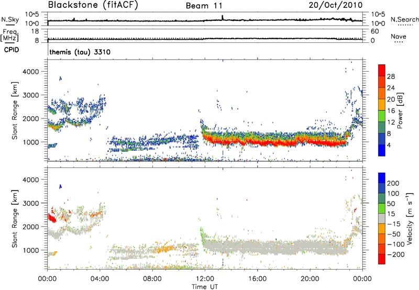Click the 'Nave' legend label
Image resolution: width=419 pixels, height=290 pixels.
coord(399,36)
